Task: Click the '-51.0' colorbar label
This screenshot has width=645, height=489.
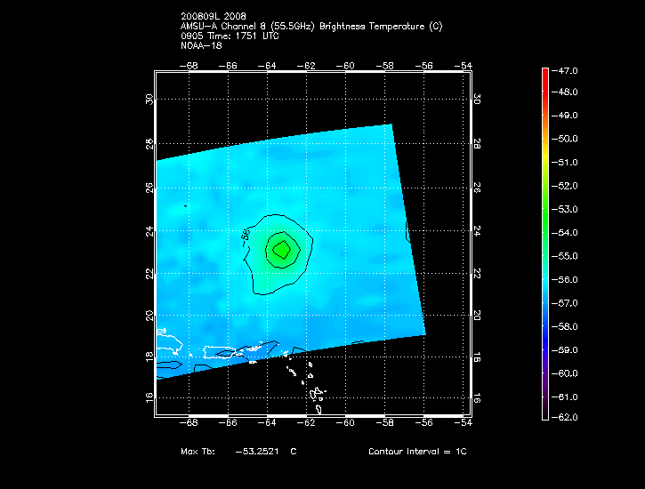Action: [x=564, y=163]
